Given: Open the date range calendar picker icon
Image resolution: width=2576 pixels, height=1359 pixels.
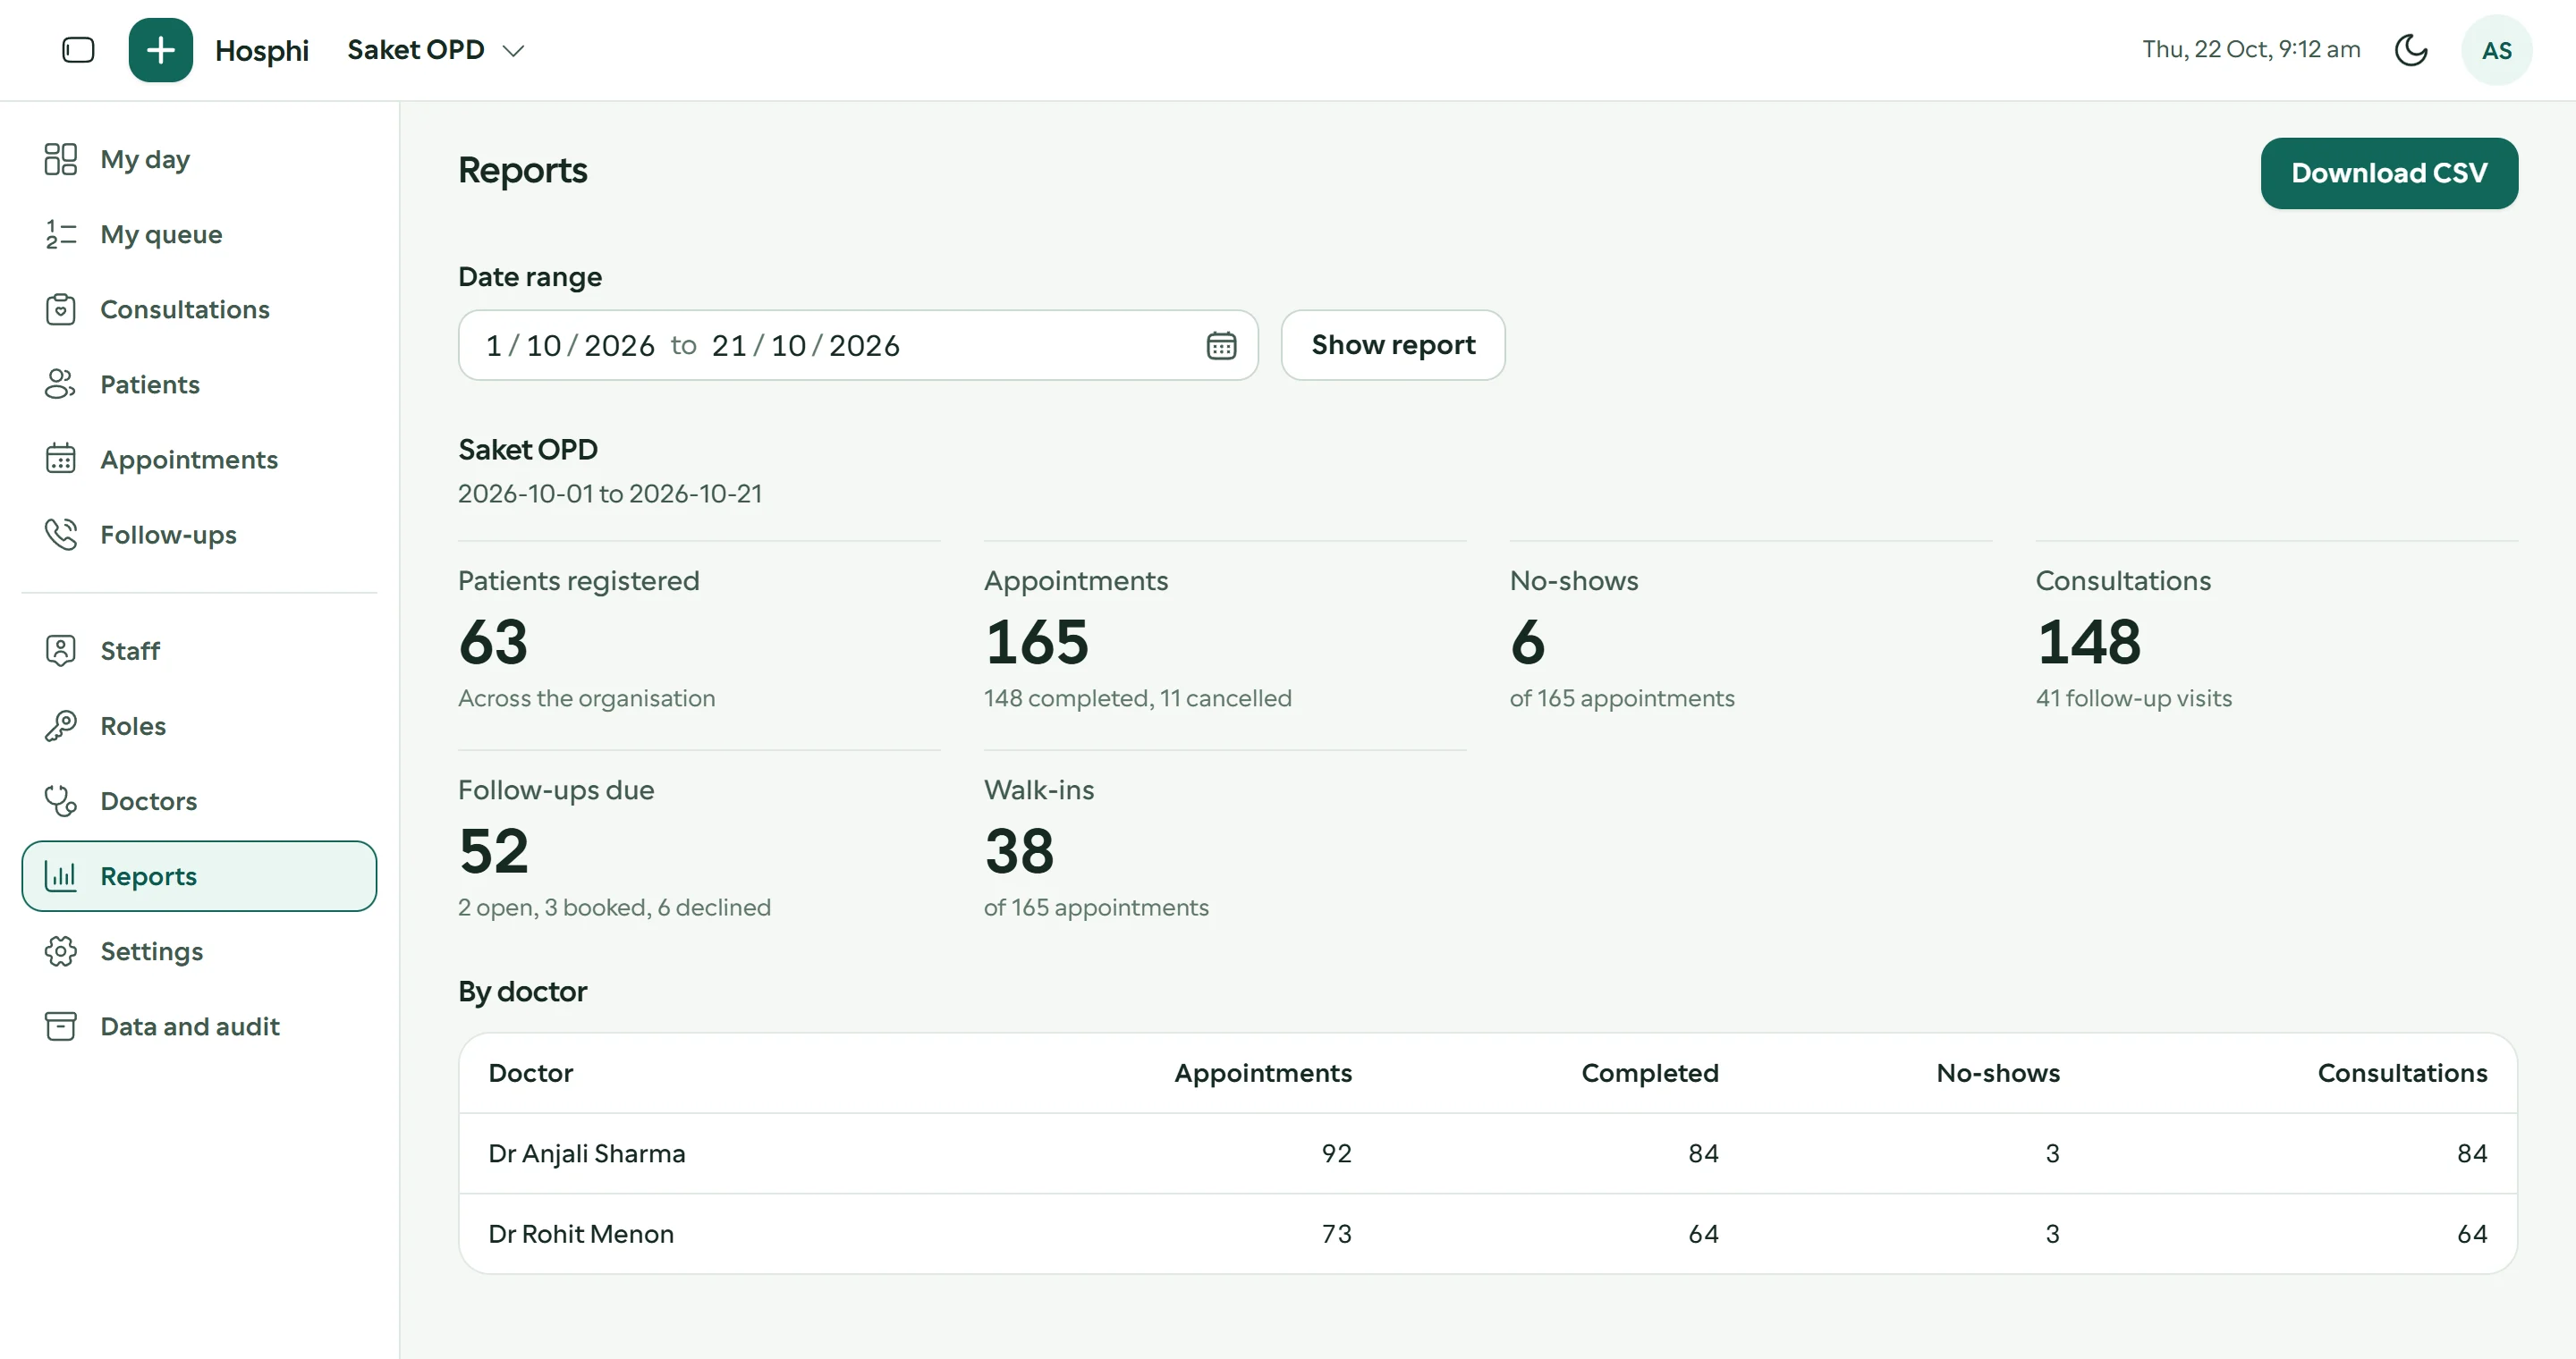Looking at the screenshot, I should (1221, 346).
